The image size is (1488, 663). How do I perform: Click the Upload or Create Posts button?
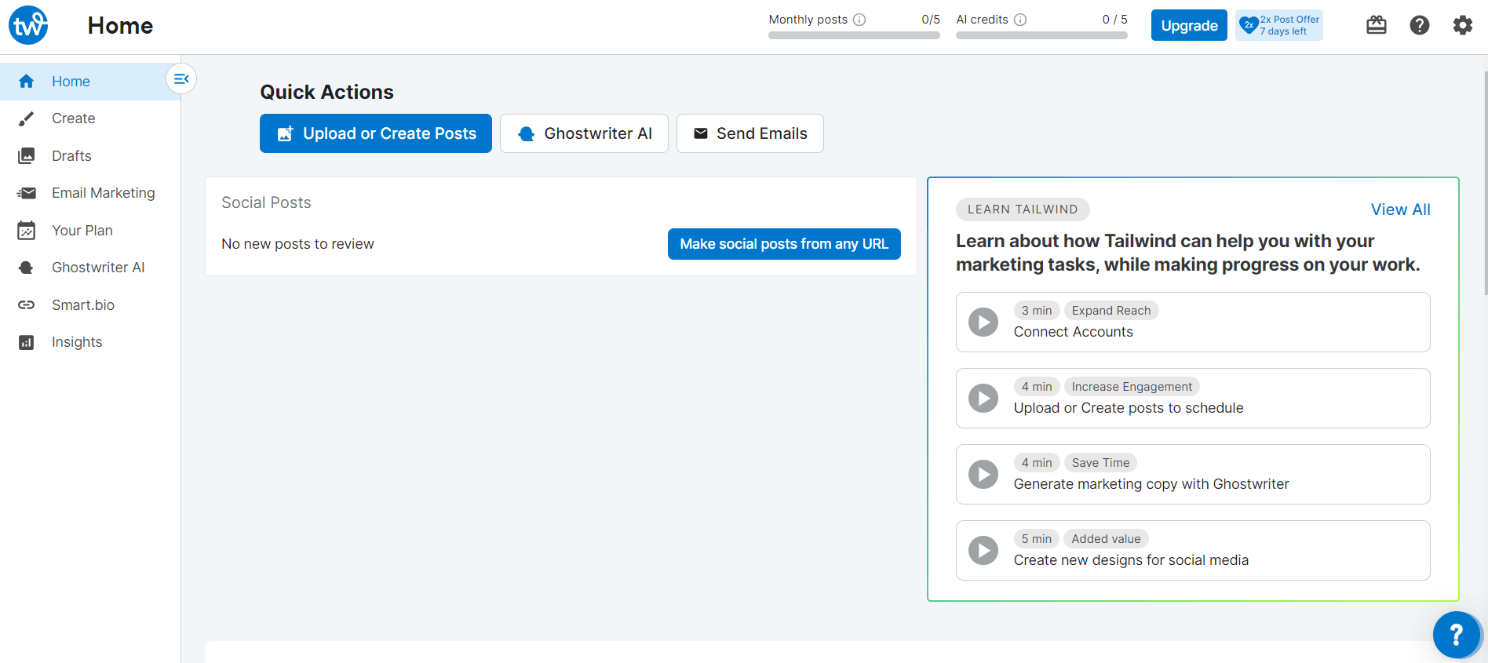pyautogui.click(x=376, y=133)
